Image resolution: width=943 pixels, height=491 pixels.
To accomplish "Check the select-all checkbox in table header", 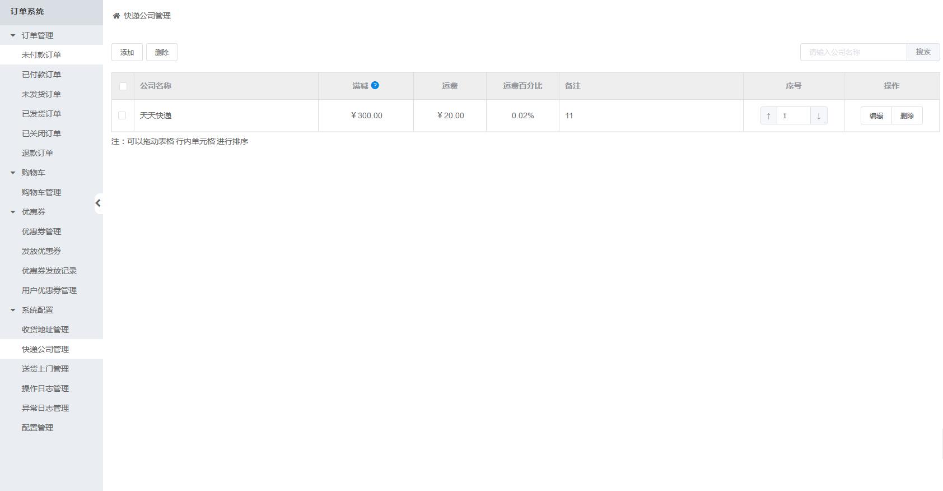I will 123,86.
